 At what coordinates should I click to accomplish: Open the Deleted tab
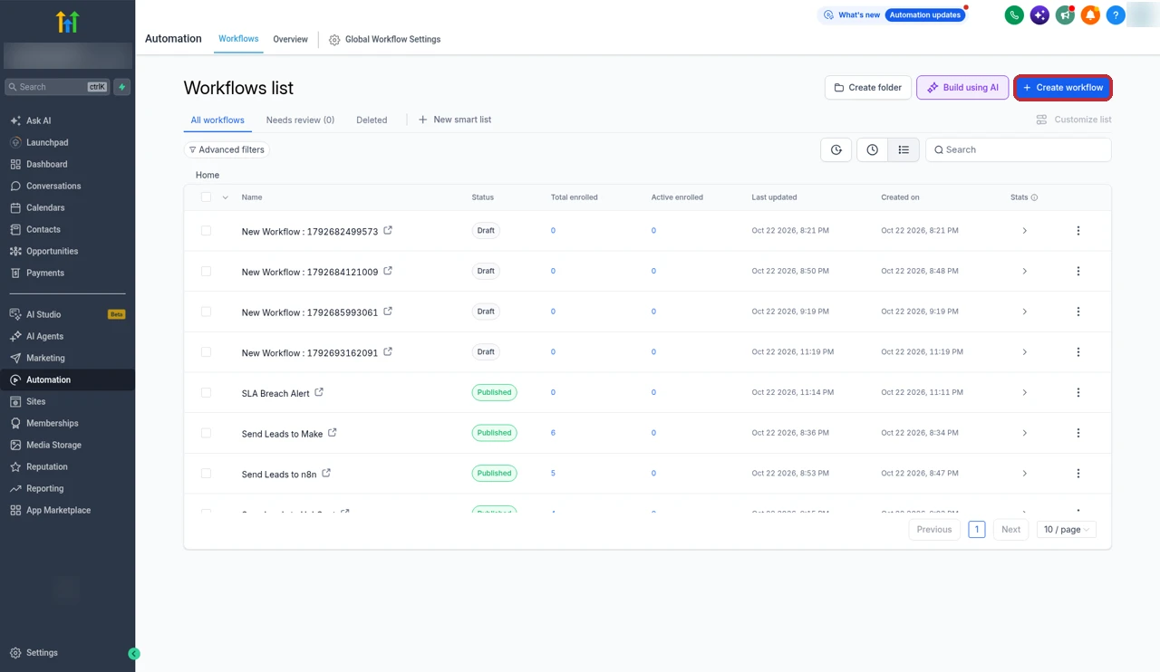click(x=372, y=120)
